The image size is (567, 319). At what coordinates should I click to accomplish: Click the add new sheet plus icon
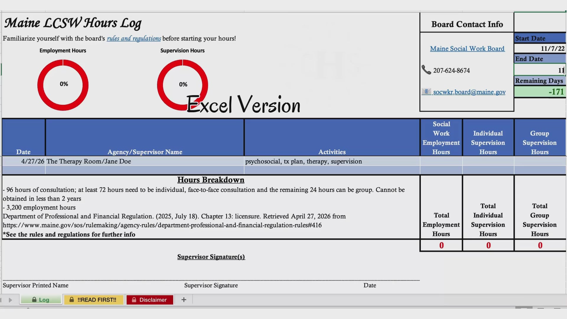[184, 300]
